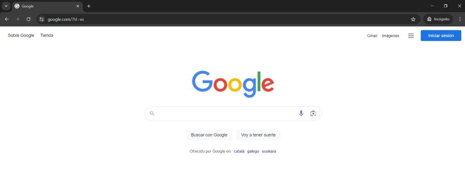Start voice search with the microphone icon
This screenshot has width=465, height=191.
pos(301,113)
